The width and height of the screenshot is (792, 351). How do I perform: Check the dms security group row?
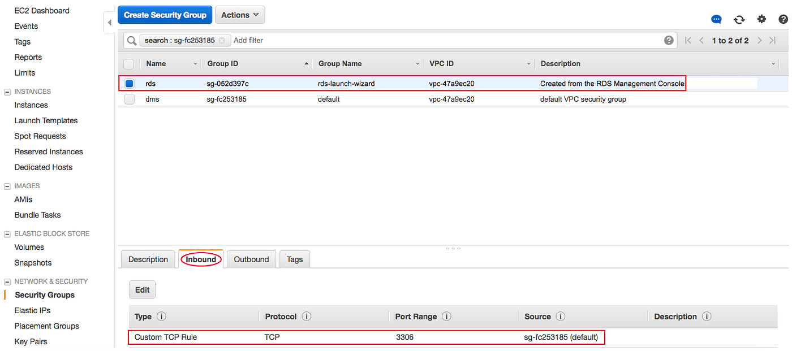[x=129, y=99]
